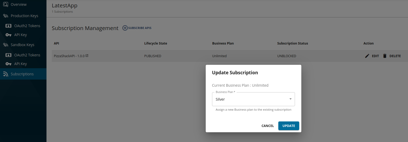Open Production Keys API Key menu item
This screenshot has width=408, height=142.
point(20,35)
